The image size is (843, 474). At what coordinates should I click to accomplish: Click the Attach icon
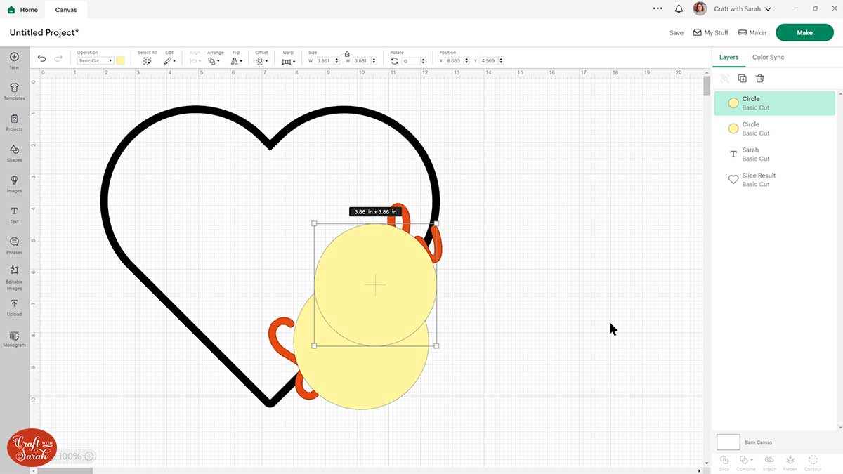[769, 460]
